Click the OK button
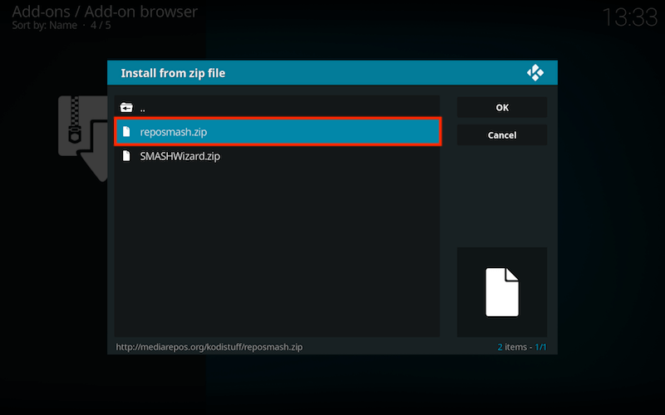This screenshot has height=415, width=665. [502, 108]
